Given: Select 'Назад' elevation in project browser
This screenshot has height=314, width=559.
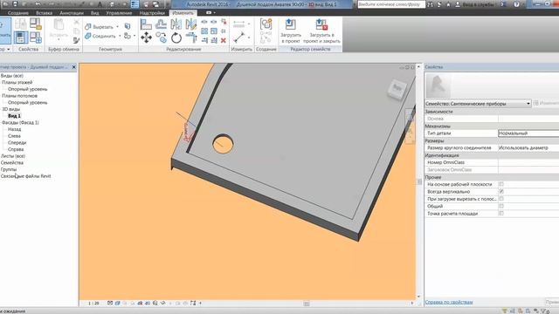Looking at the screenshot, I should (14, 129).
